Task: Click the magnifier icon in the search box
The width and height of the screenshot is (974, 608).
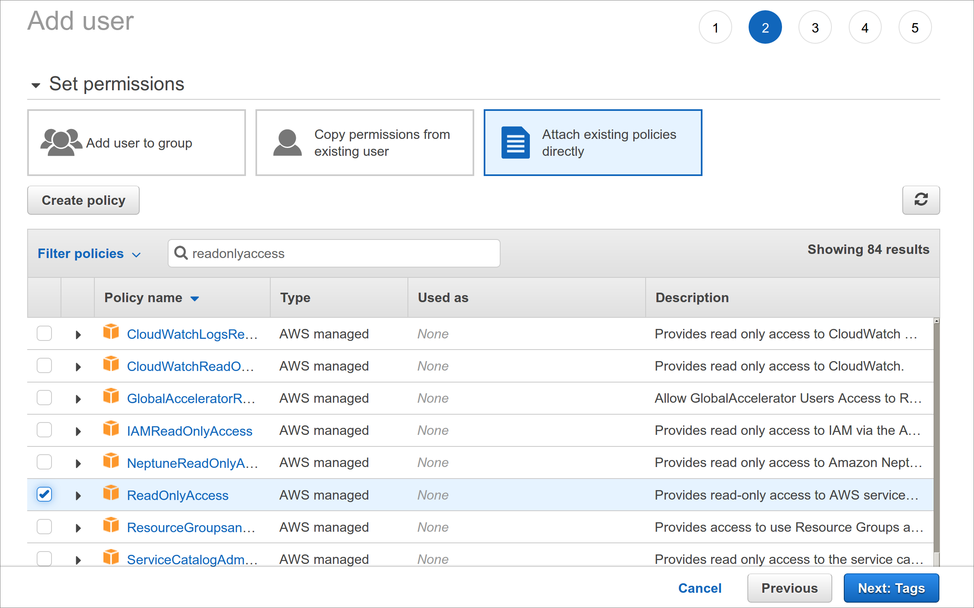Action: coord(181,253)
